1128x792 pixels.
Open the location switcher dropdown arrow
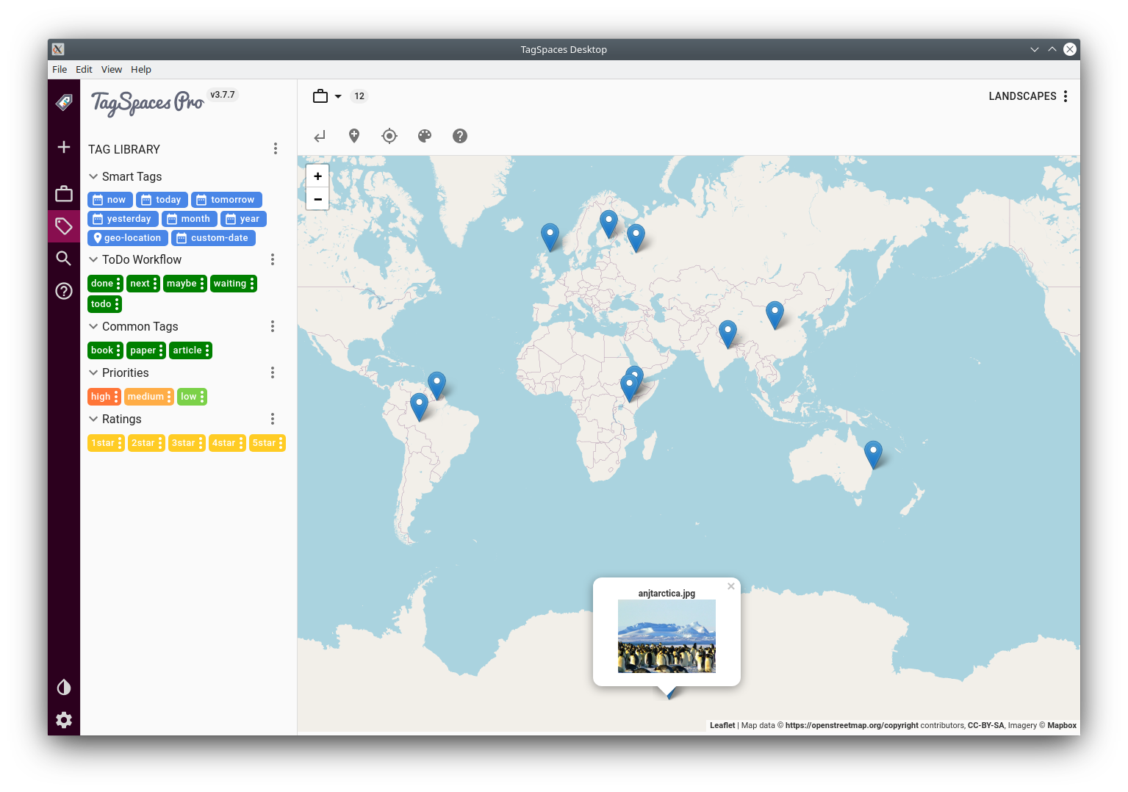tap(338, 96)
